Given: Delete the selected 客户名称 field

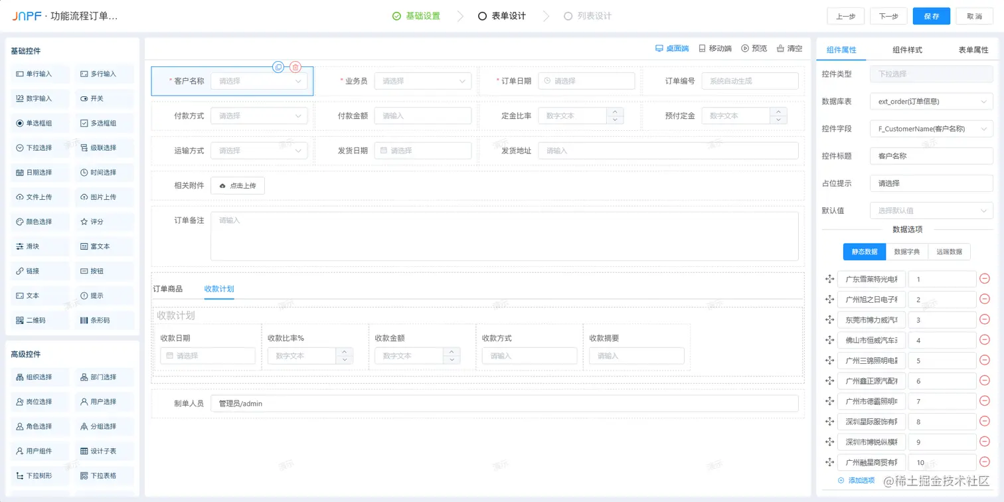Looking at the screenshot, I should pos(295,66).
